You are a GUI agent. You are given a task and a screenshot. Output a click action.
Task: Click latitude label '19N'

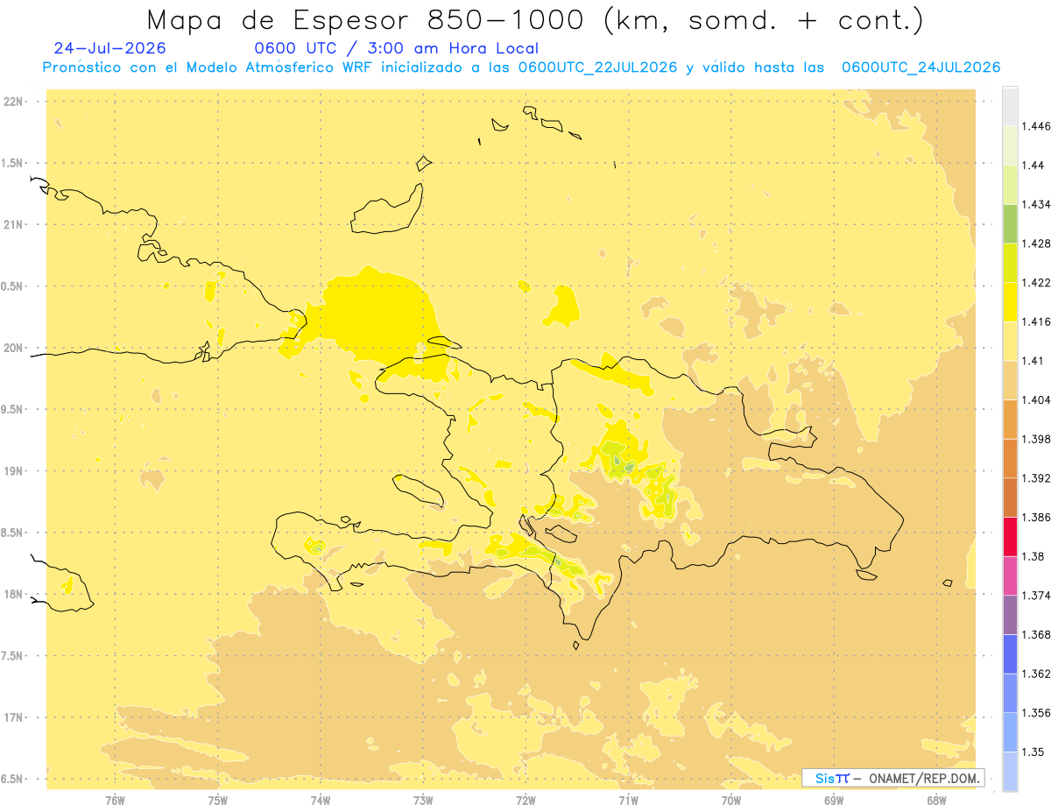13,470
